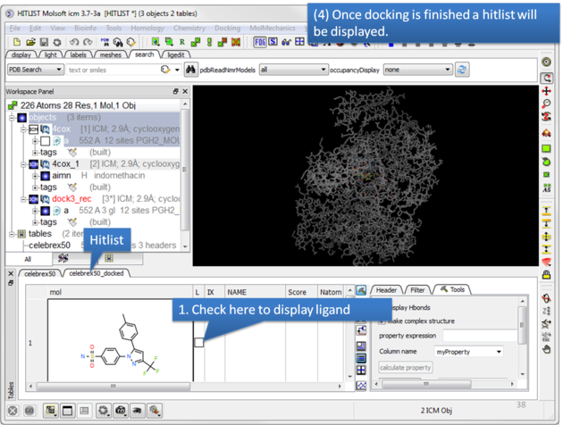Toggle the blue display box for aimn
Viewport: 563px width, 425px height.
[44, 176]
